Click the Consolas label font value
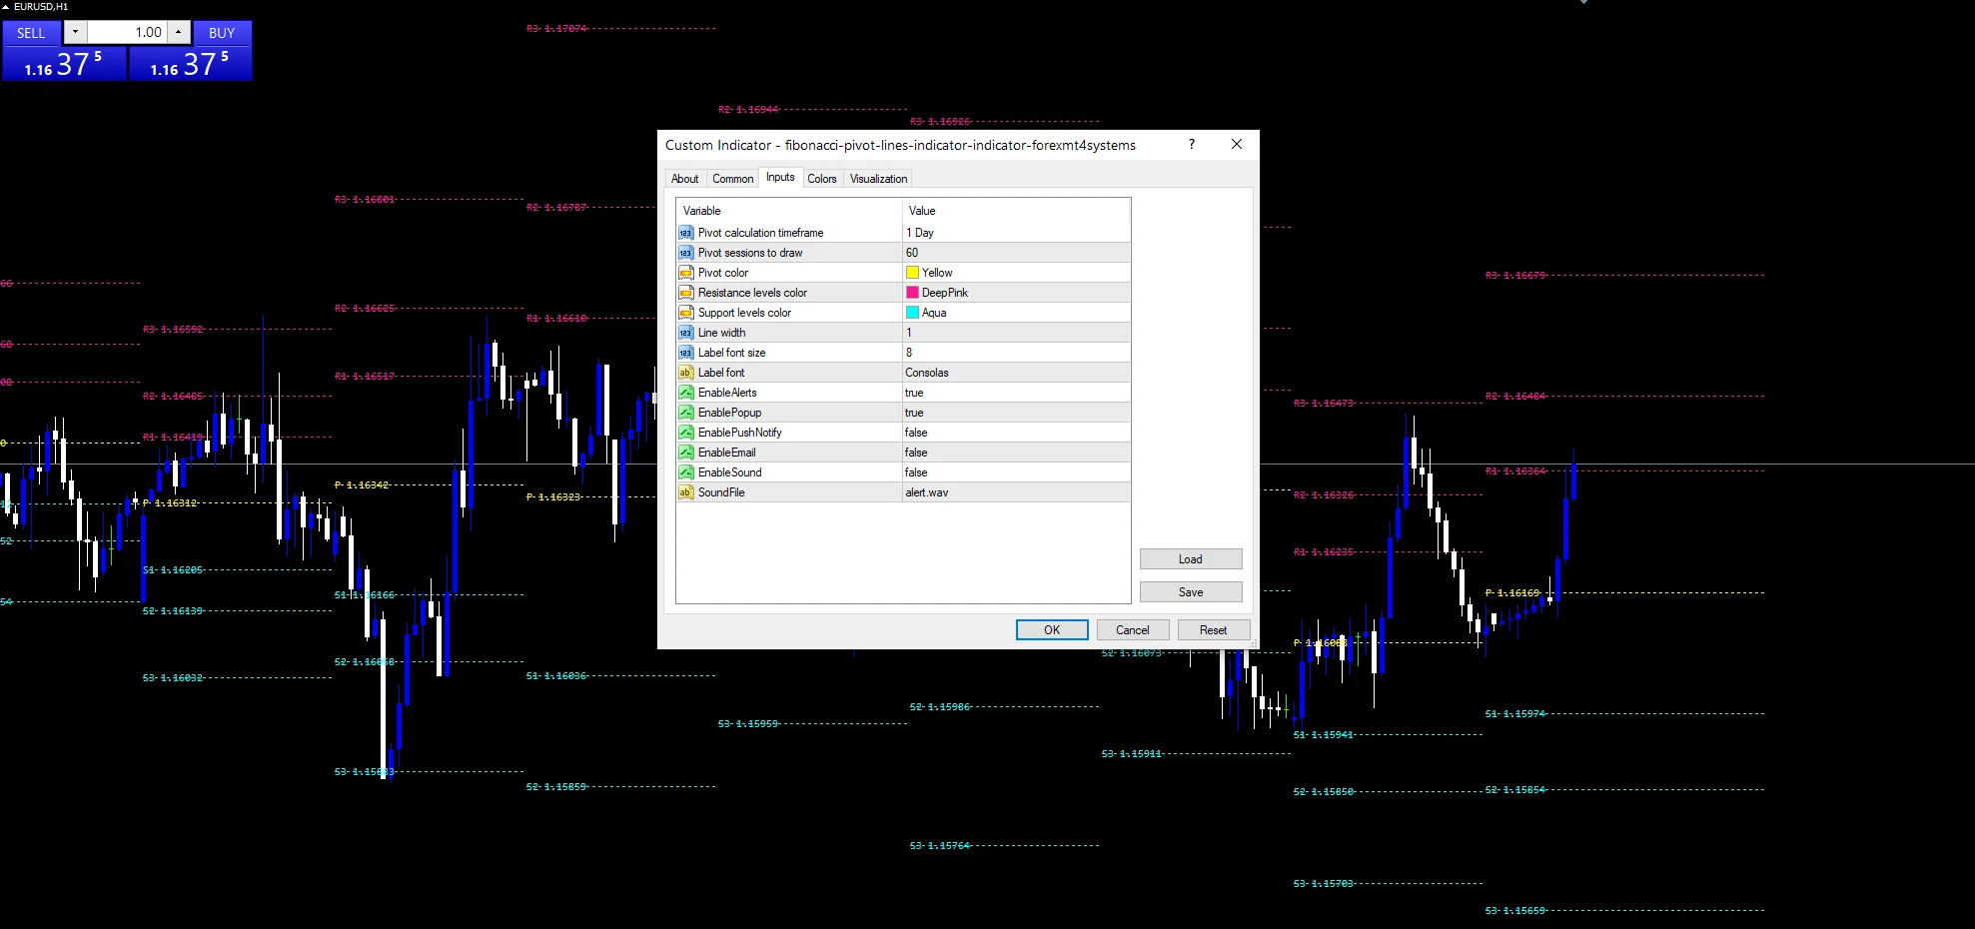The height and width of the screenshot is (929, 1975). point(927,373)
